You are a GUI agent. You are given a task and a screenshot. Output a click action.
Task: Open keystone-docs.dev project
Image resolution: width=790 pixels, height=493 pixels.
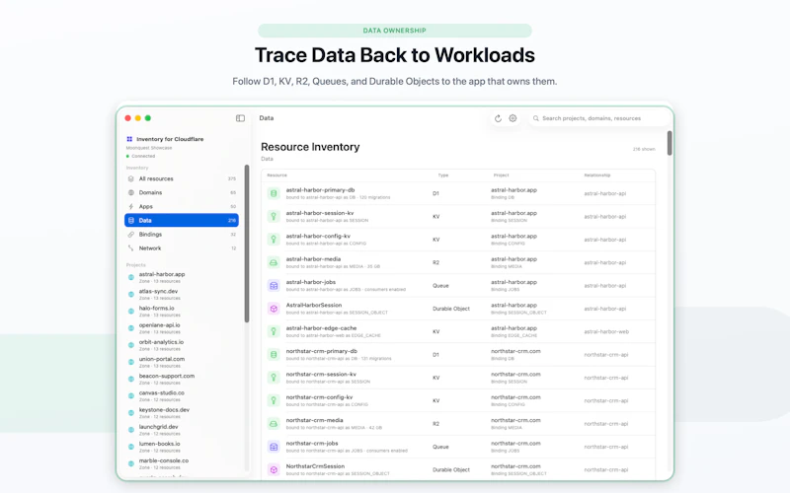coord(182,412)
